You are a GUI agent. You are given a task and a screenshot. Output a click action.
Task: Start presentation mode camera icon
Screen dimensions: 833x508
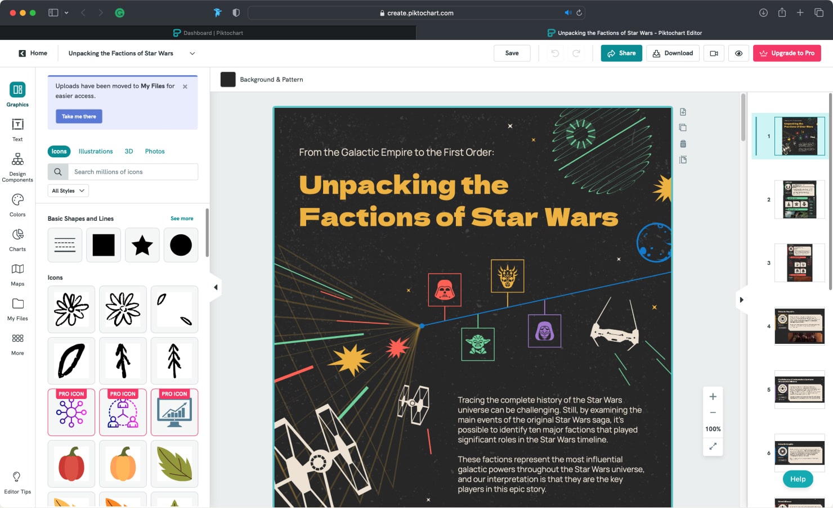coord(714,53)
